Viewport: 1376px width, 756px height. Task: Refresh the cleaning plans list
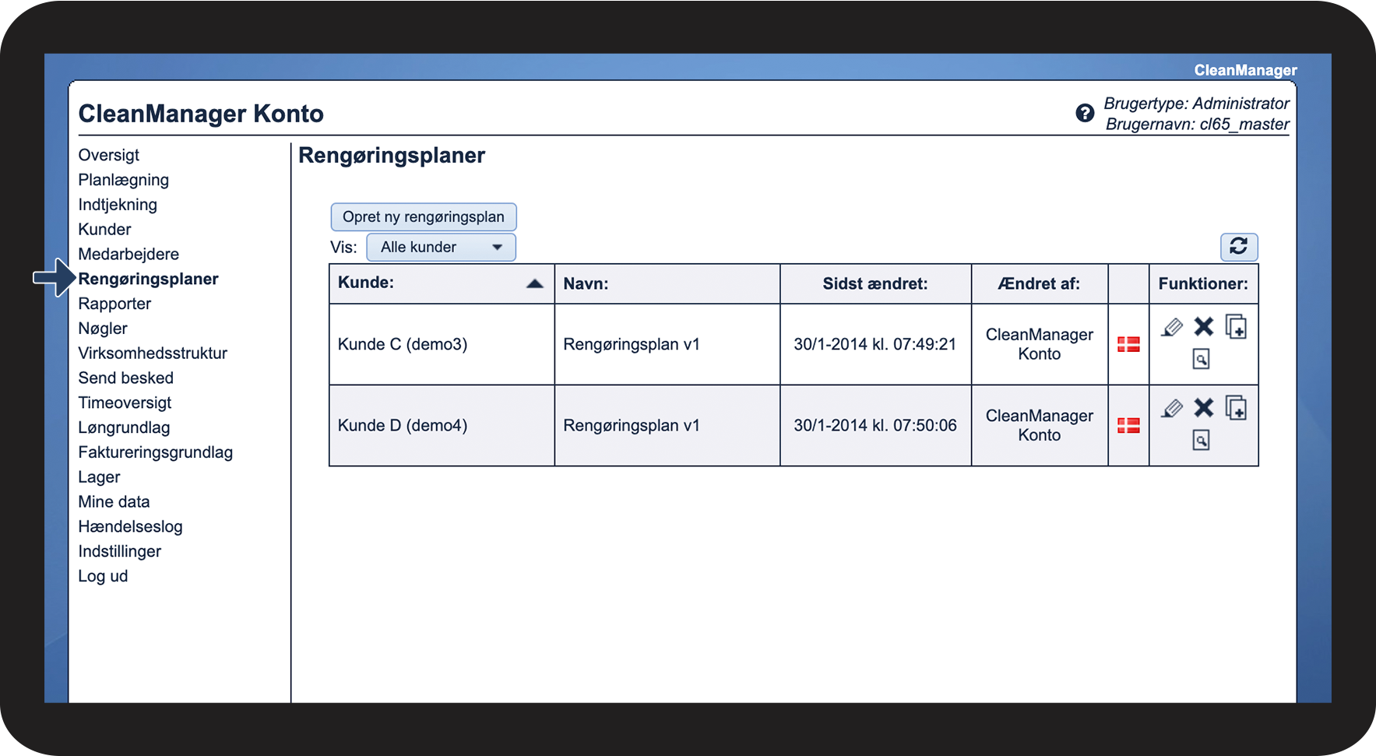[1239, 247]
